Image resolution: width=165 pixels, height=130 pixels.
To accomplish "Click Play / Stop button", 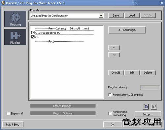I will (x=13, y=125).
